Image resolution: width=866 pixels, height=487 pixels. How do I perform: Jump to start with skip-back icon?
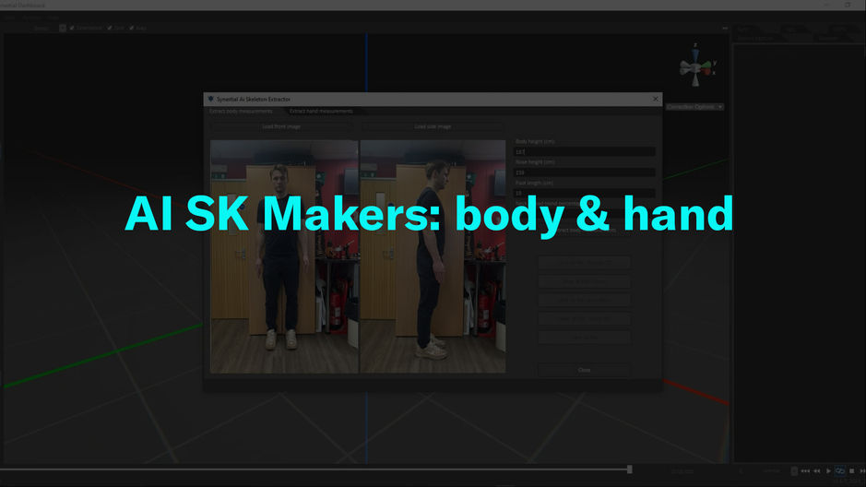click(x=805, y=471)
